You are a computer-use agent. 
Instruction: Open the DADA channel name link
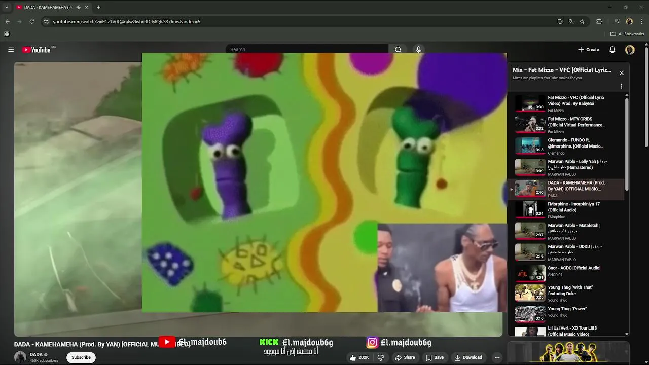pyautogui.click(x=36, y=355)
